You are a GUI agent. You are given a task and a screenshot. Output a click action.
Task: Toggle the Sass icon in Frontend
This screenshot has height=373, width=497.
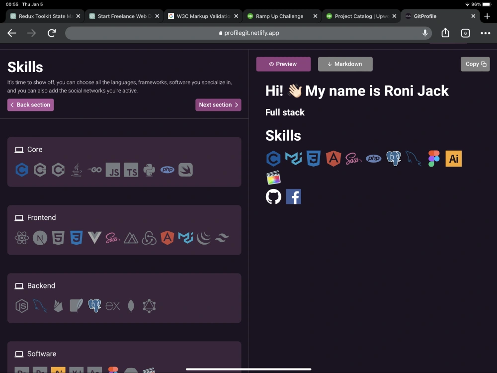point(113,238)
